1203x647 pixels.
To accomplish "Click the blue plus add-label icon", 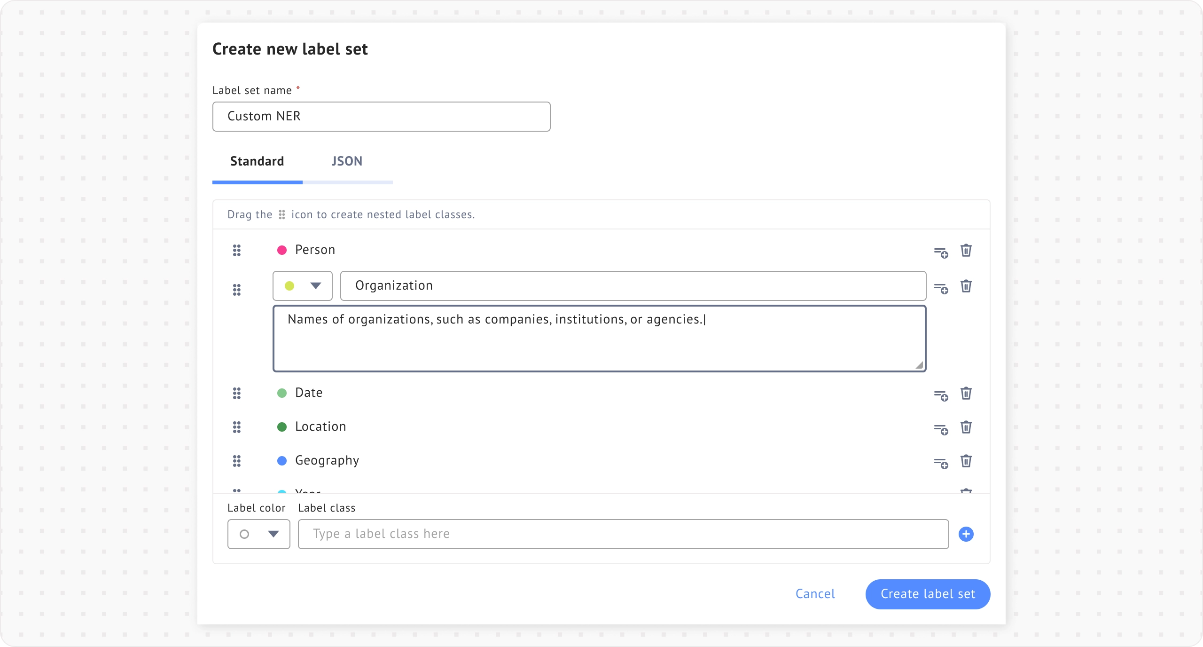I will [966, 534].
